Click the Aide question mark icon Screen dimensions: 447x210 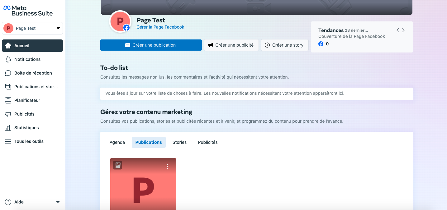coord(8,202)
